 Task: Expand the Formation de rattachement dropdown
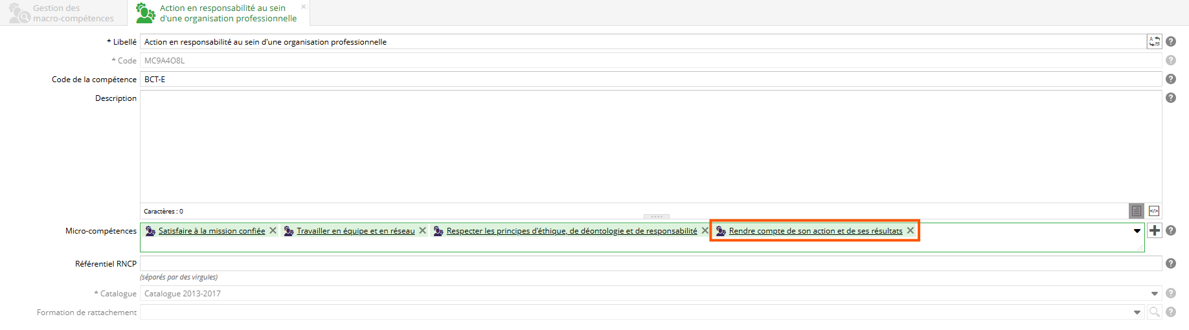[1137, 313]
